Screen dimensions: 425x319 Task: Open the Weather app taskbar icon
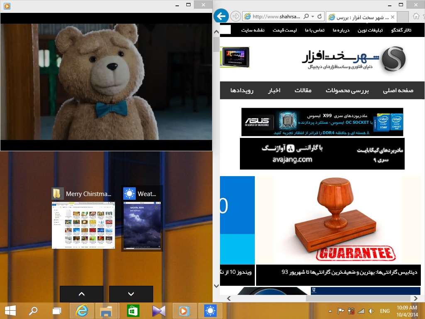pyautogui.click(x=210, y=311)
